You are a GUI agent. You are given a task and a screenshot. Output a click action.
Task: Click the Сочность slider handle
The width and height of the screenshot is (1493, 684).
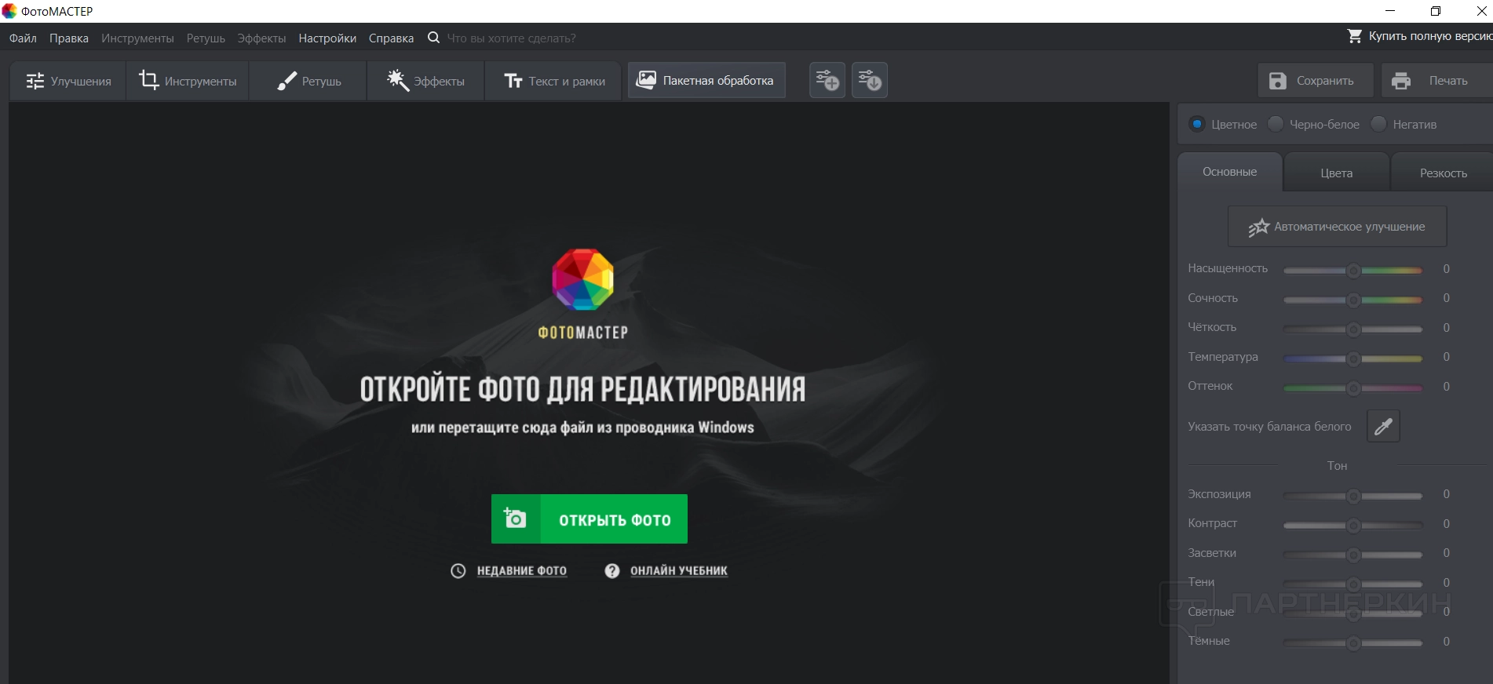1353,300
